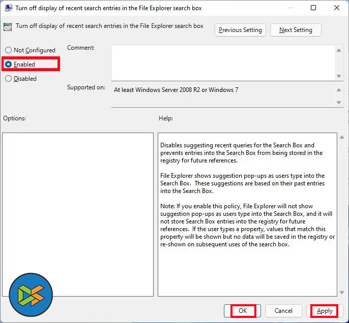
Task: Click inside the Comment text box
Action: [x=223, y=63]
